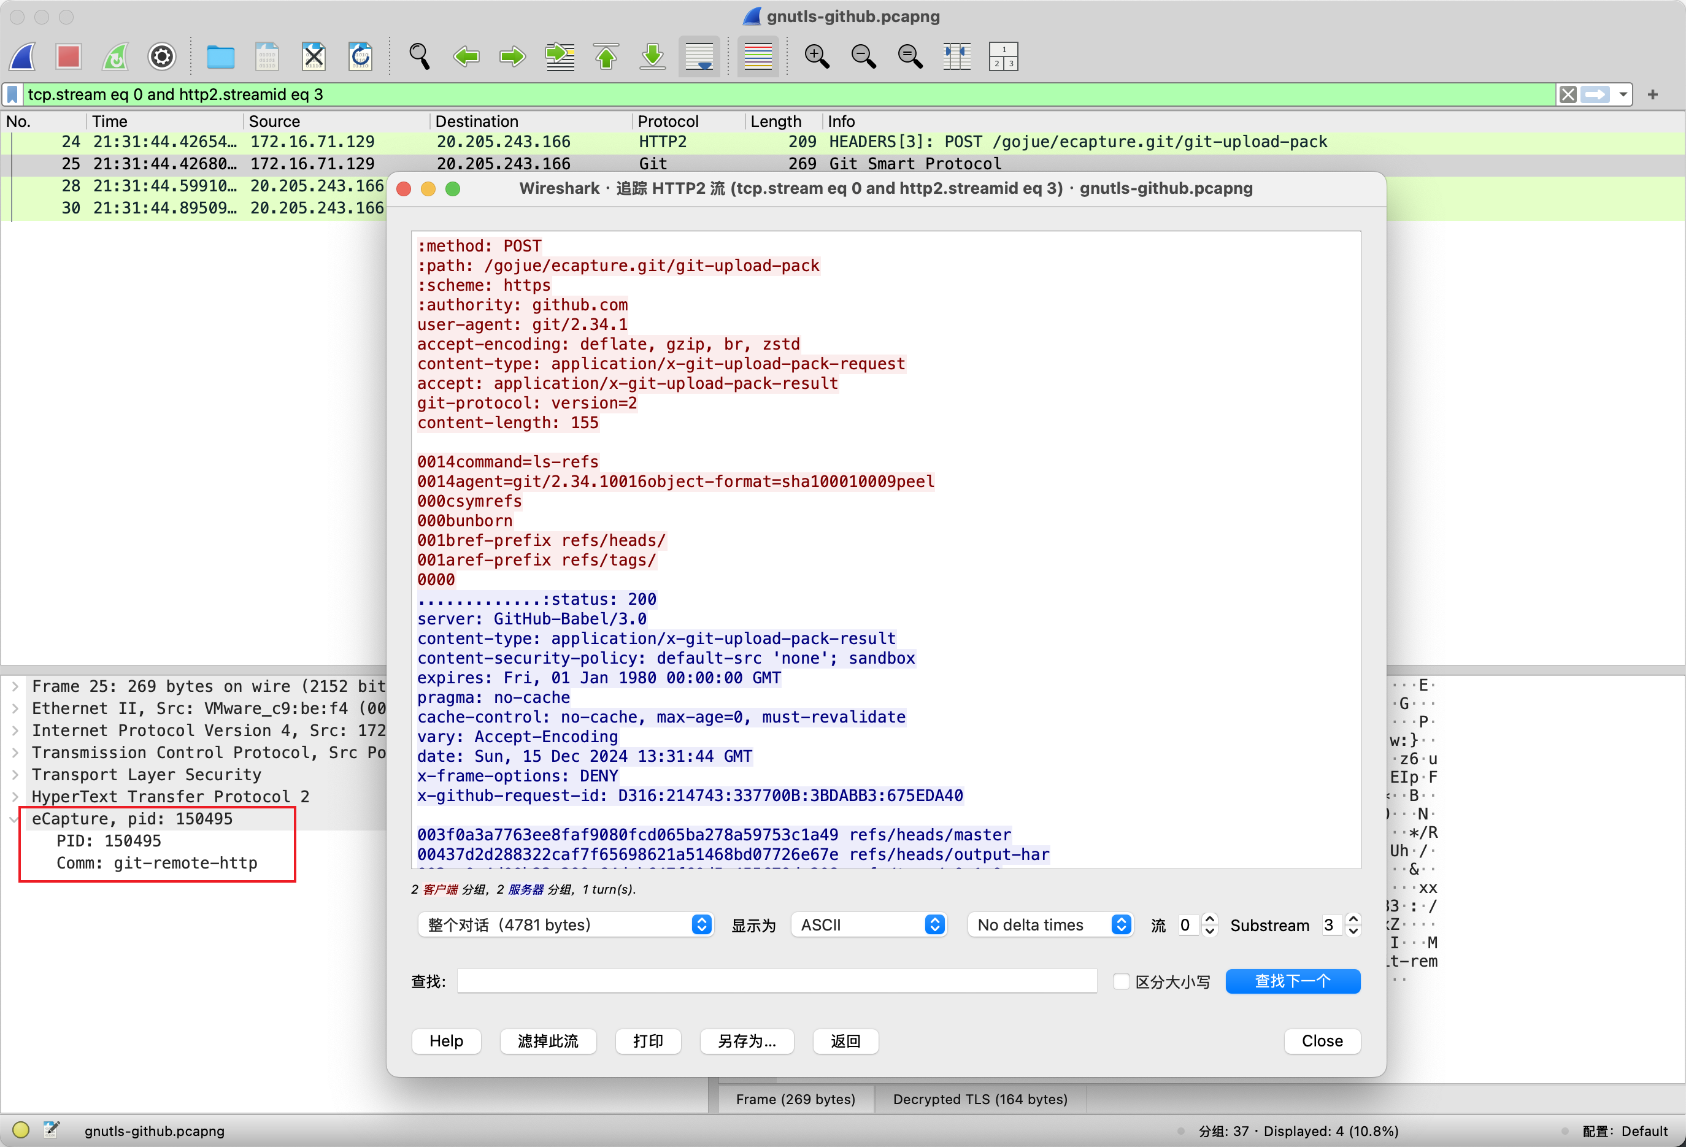
Task: Toggle colorize packet list icon
Action: (x=758, y=56)
